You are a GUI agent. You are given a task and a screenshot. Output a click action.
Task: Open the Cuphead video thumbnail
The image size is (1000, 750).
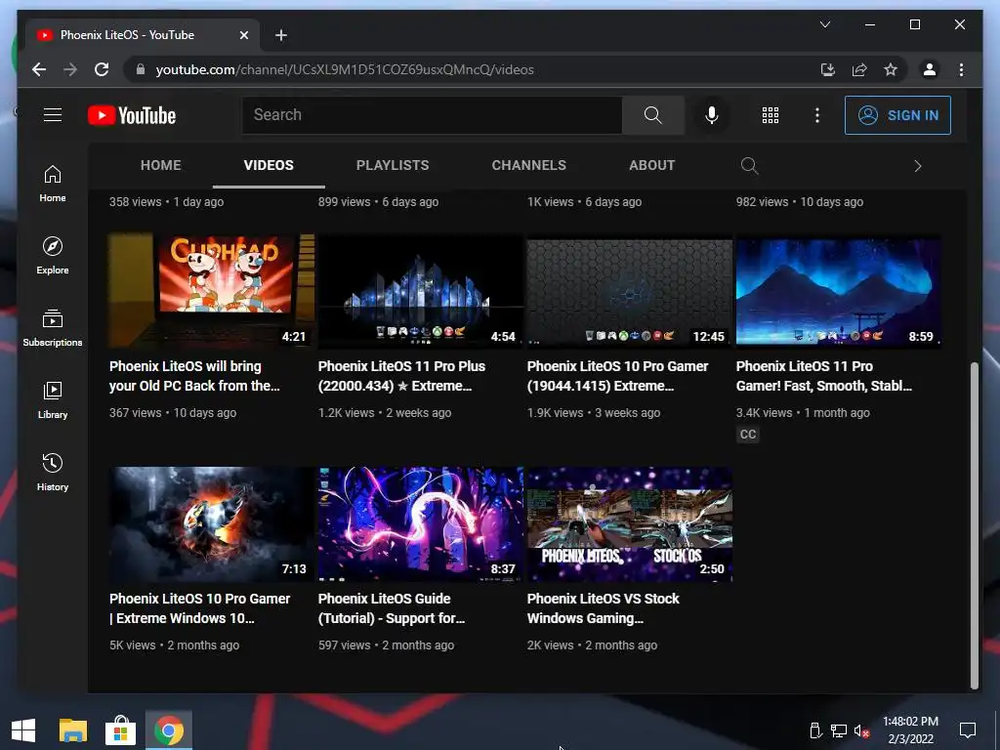click(x=211, y=290)
